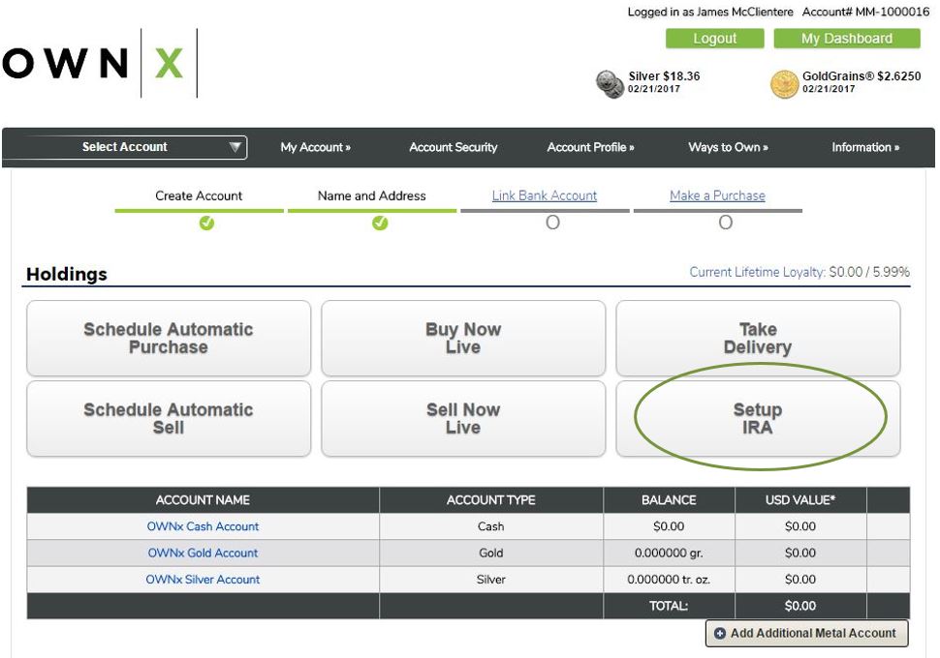Click the GoldGrains gold coin icon

tap(784, 83)
